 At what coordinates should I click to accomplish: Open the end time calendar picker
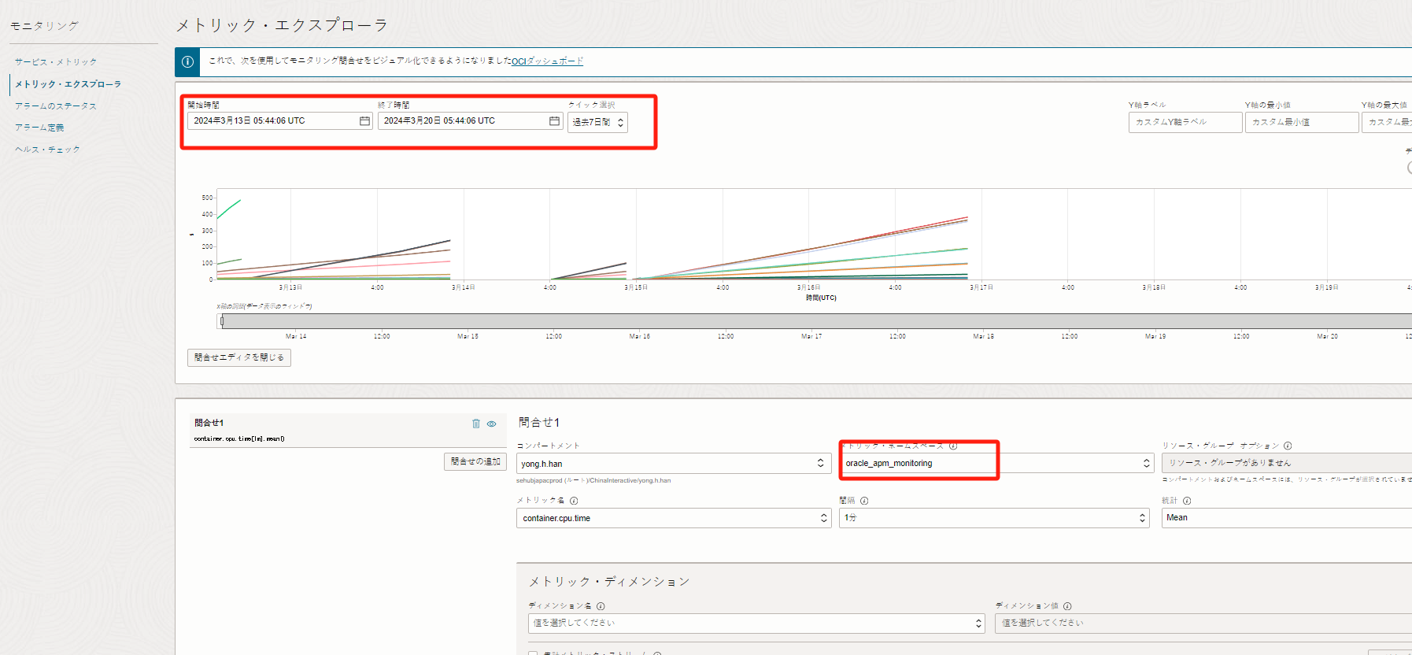(x=554, y=121)
